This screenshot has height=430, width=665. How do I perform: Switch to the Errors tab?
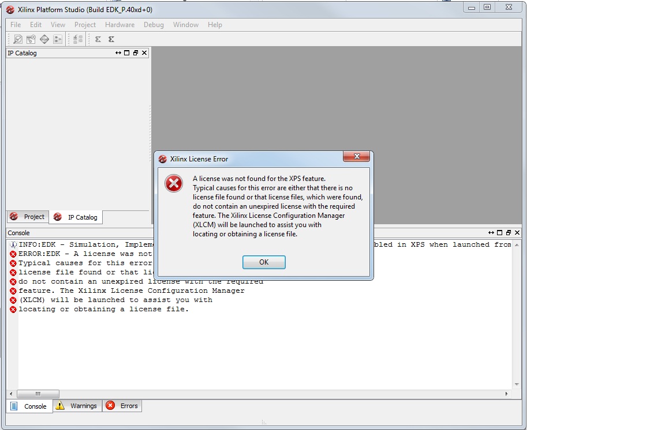(122, 406)
